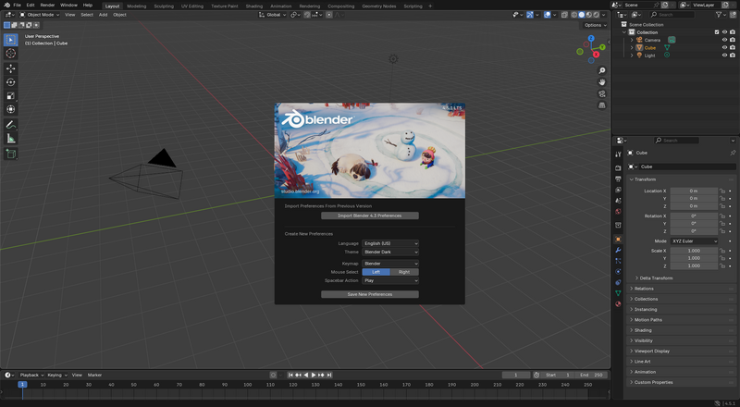Click the pan view hand icon
The height and width of the screenshot is (407, 740).
point(602,82)
